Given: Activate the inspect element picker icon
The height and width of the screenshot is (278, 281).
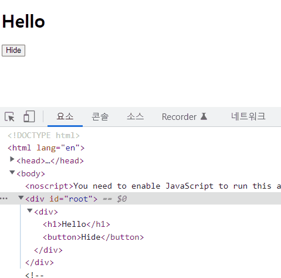Looking at the screenshot, I should coord(9,117).
